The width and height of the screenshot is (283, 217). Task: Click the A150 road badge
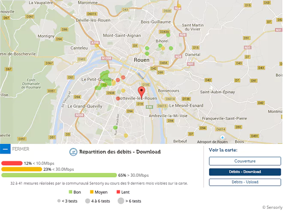(95, 43)
